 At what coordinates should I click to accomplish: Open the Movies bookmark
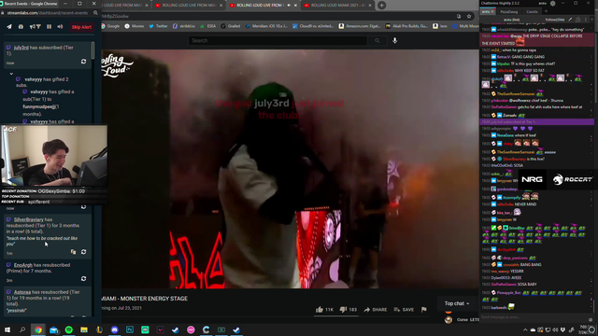(135, 26)
